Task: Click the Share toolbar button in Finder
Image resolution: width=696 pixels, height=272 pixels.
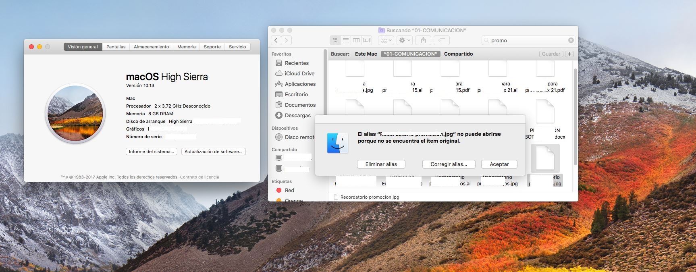Action: (423, 40)
